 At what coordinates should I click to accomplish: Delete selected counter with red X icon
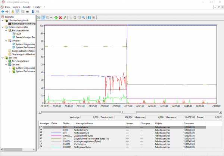60,18
